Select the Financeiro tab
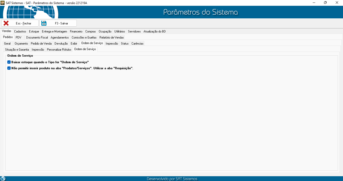The image size is (343, 181). pyautogui.click(x=76, y=31)
